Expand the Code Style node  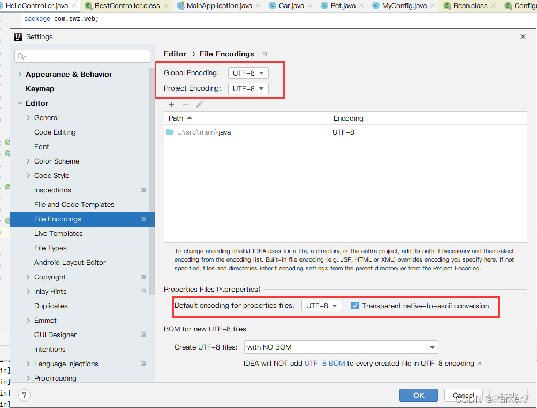click(28, 175)
